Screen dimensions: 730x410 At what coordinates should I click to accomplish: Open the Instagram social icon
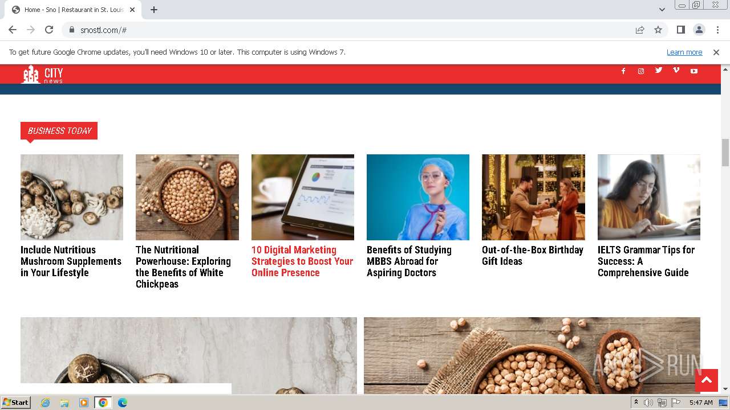[x=641, y=71]
